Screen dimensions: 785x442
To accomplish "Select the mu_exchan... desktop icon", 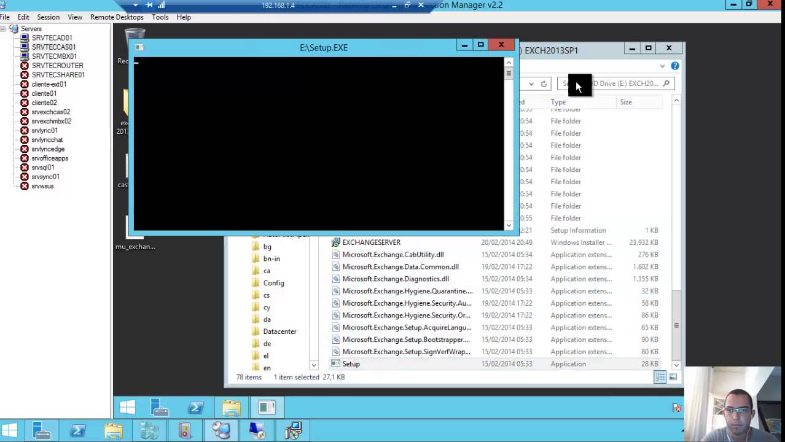I will (135, 233).
